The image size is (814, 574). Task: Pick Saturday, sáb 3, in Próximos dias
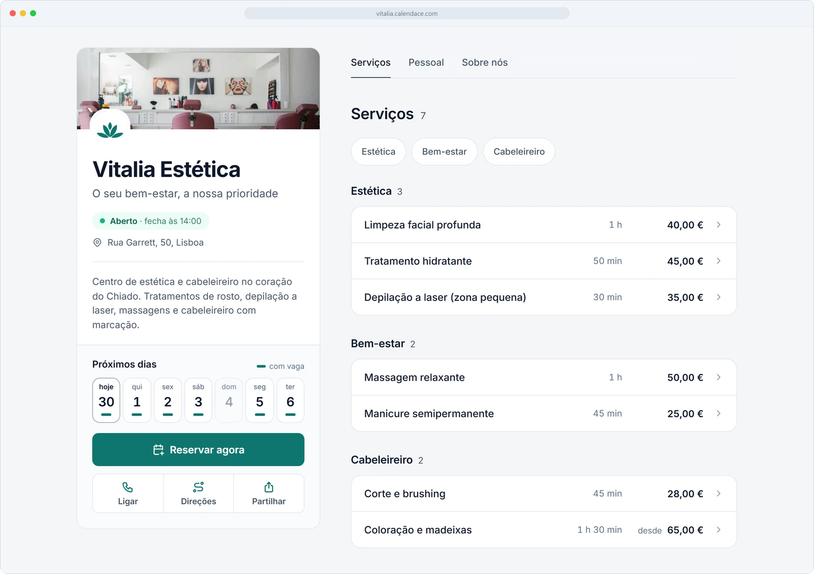[x=198, y=400]
